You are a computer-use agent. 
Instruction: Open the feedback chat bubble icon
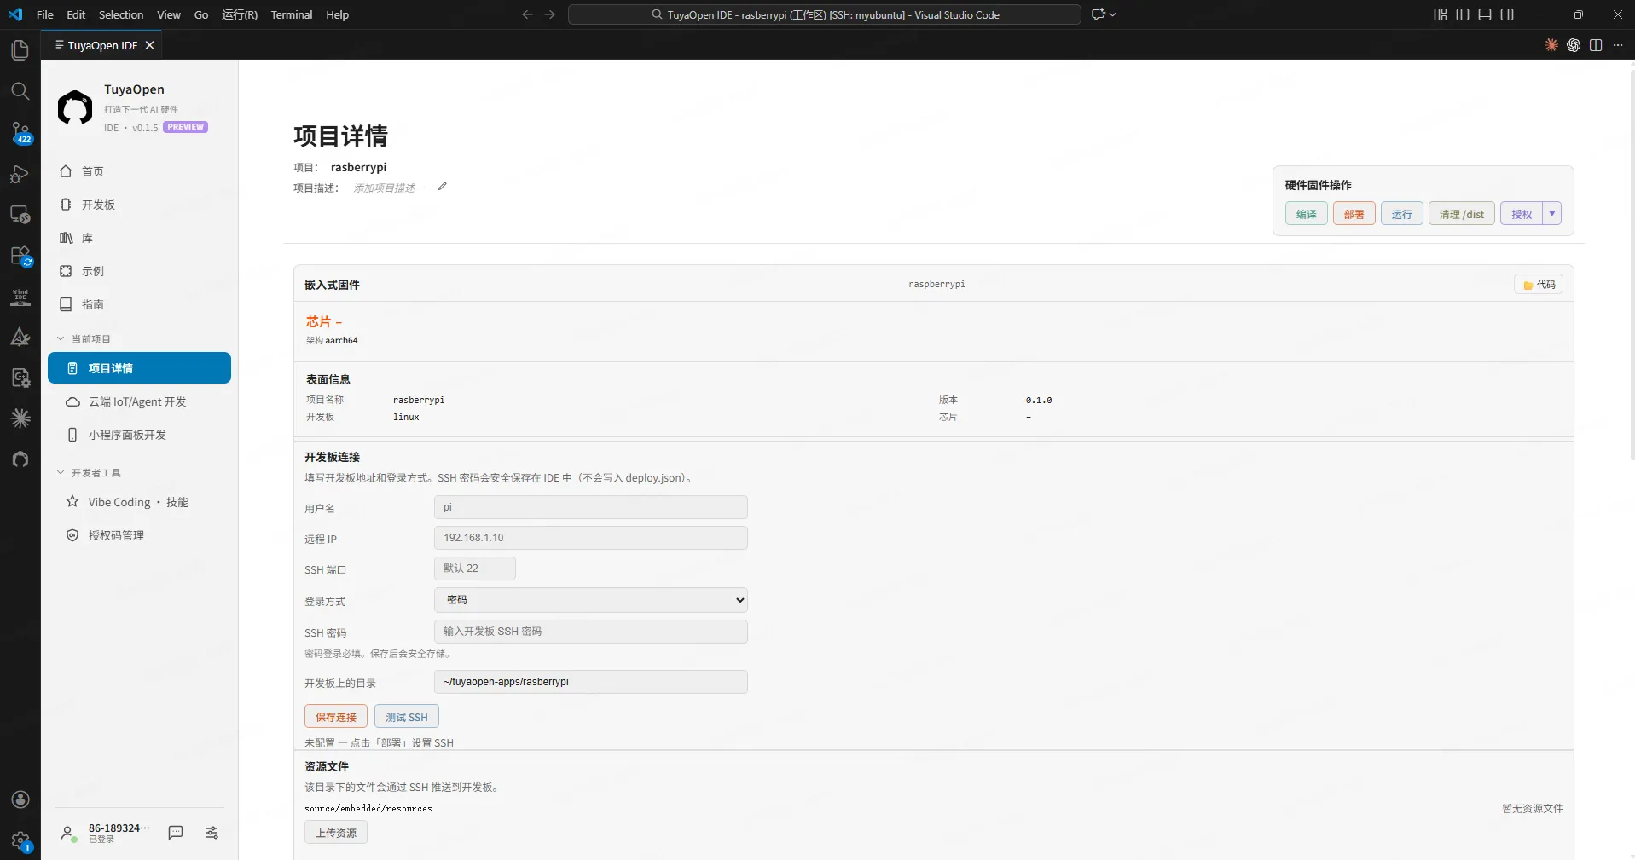(176, 833)
